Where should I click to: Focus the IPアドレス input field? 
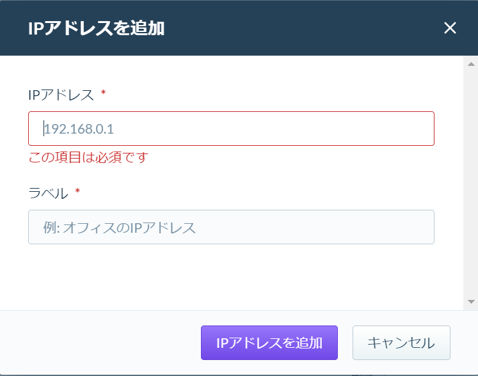(x=231, y=129)
